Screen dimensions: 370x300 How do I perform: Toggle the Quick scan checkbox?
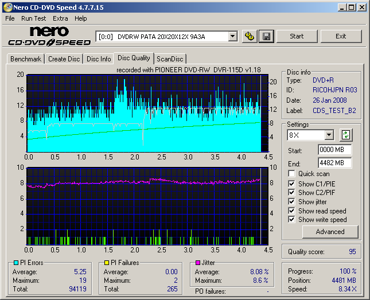pyautogui.click(x=291, y=174)
